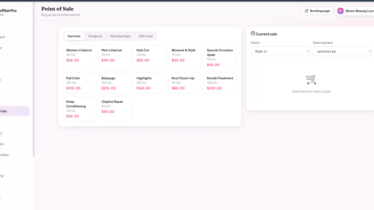
Task: Click the Bloom Beauty Lounge account button
Action: pos(355,11)
